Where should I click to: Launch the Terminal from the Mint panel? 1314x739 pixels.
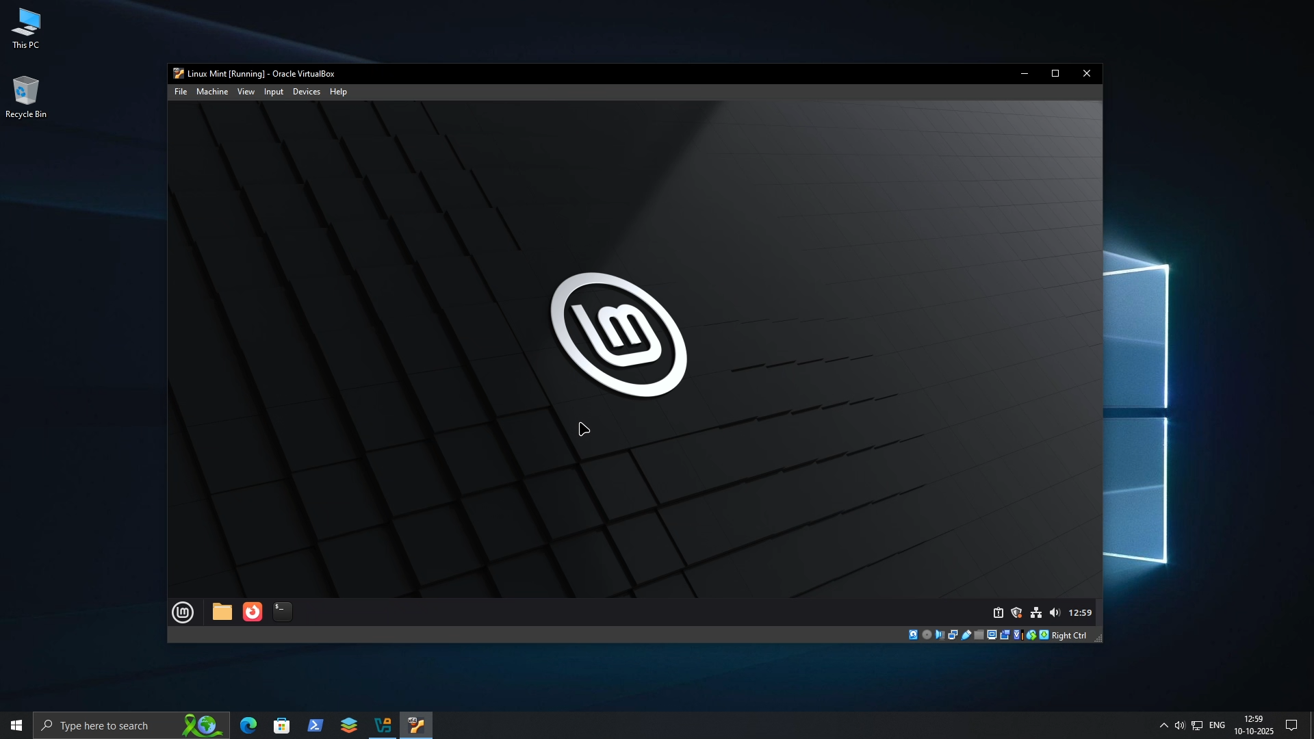pyautogui.click(x=283, y=612)
